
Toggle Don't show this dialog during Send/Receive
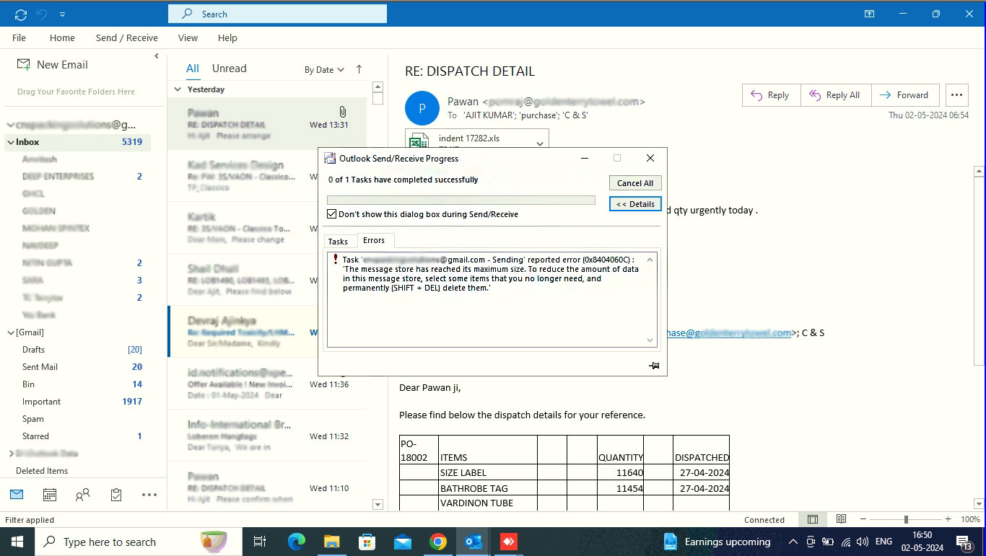pos(331,213)
